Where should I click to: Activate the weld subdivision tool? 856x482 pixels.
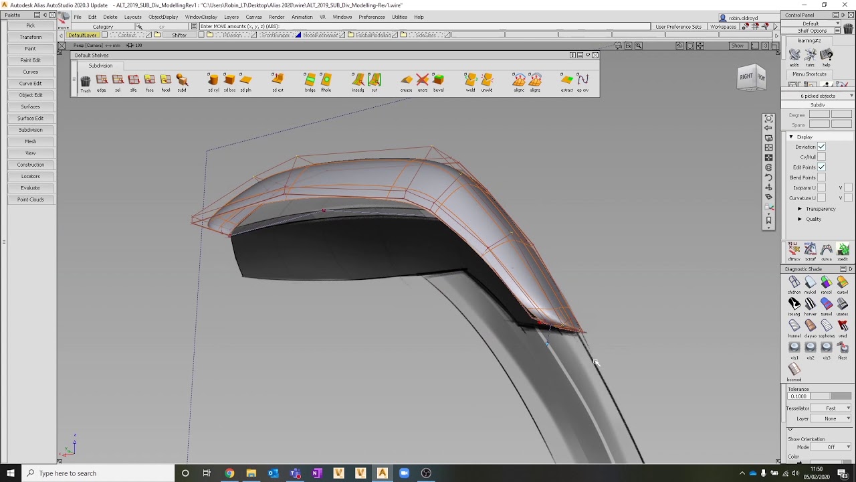coord(471,82)
